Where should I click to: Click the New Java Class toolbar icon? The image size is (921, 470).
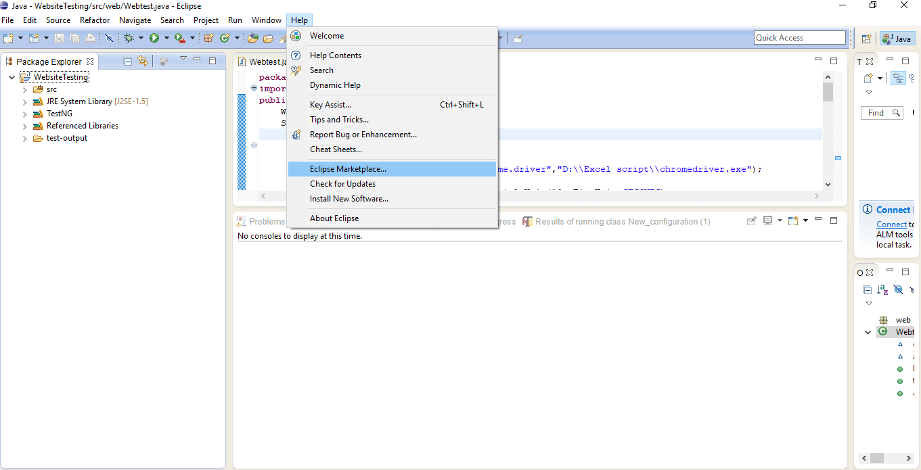click(225, 39)
